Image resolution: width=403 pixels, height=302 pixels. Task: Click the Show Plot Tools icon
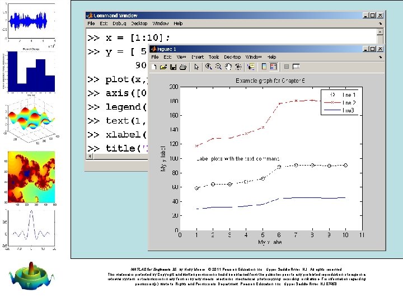coord(296,67)
